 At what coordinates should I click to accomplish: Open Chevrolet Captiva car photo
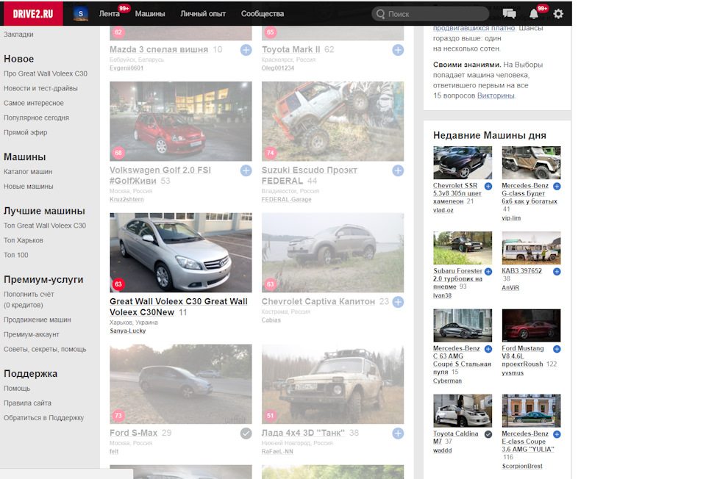(332, 253)
